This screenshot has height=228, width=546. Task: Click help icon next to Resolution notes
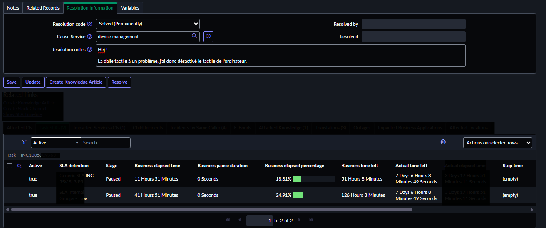pyautogui.click(x=89, y=50)
